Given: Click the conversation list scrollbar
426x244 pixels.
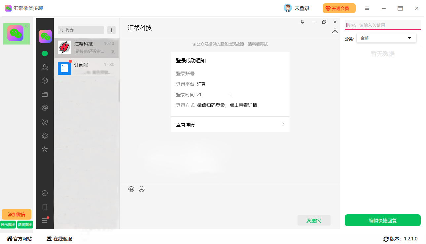Looking at the screenshot, I should 119,91.
